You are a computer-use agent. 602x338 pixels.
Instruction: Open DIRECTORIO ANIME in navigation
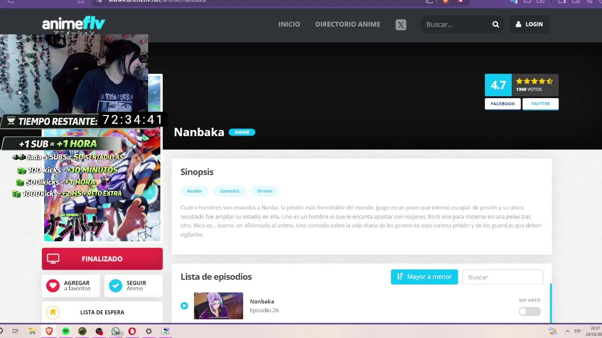click(348, 24)
